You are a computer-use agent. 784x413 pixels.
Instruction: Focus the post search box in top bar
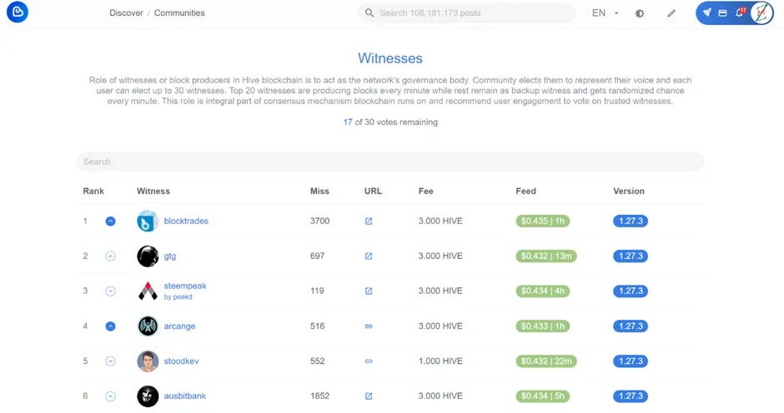click(x=466, y=13)
